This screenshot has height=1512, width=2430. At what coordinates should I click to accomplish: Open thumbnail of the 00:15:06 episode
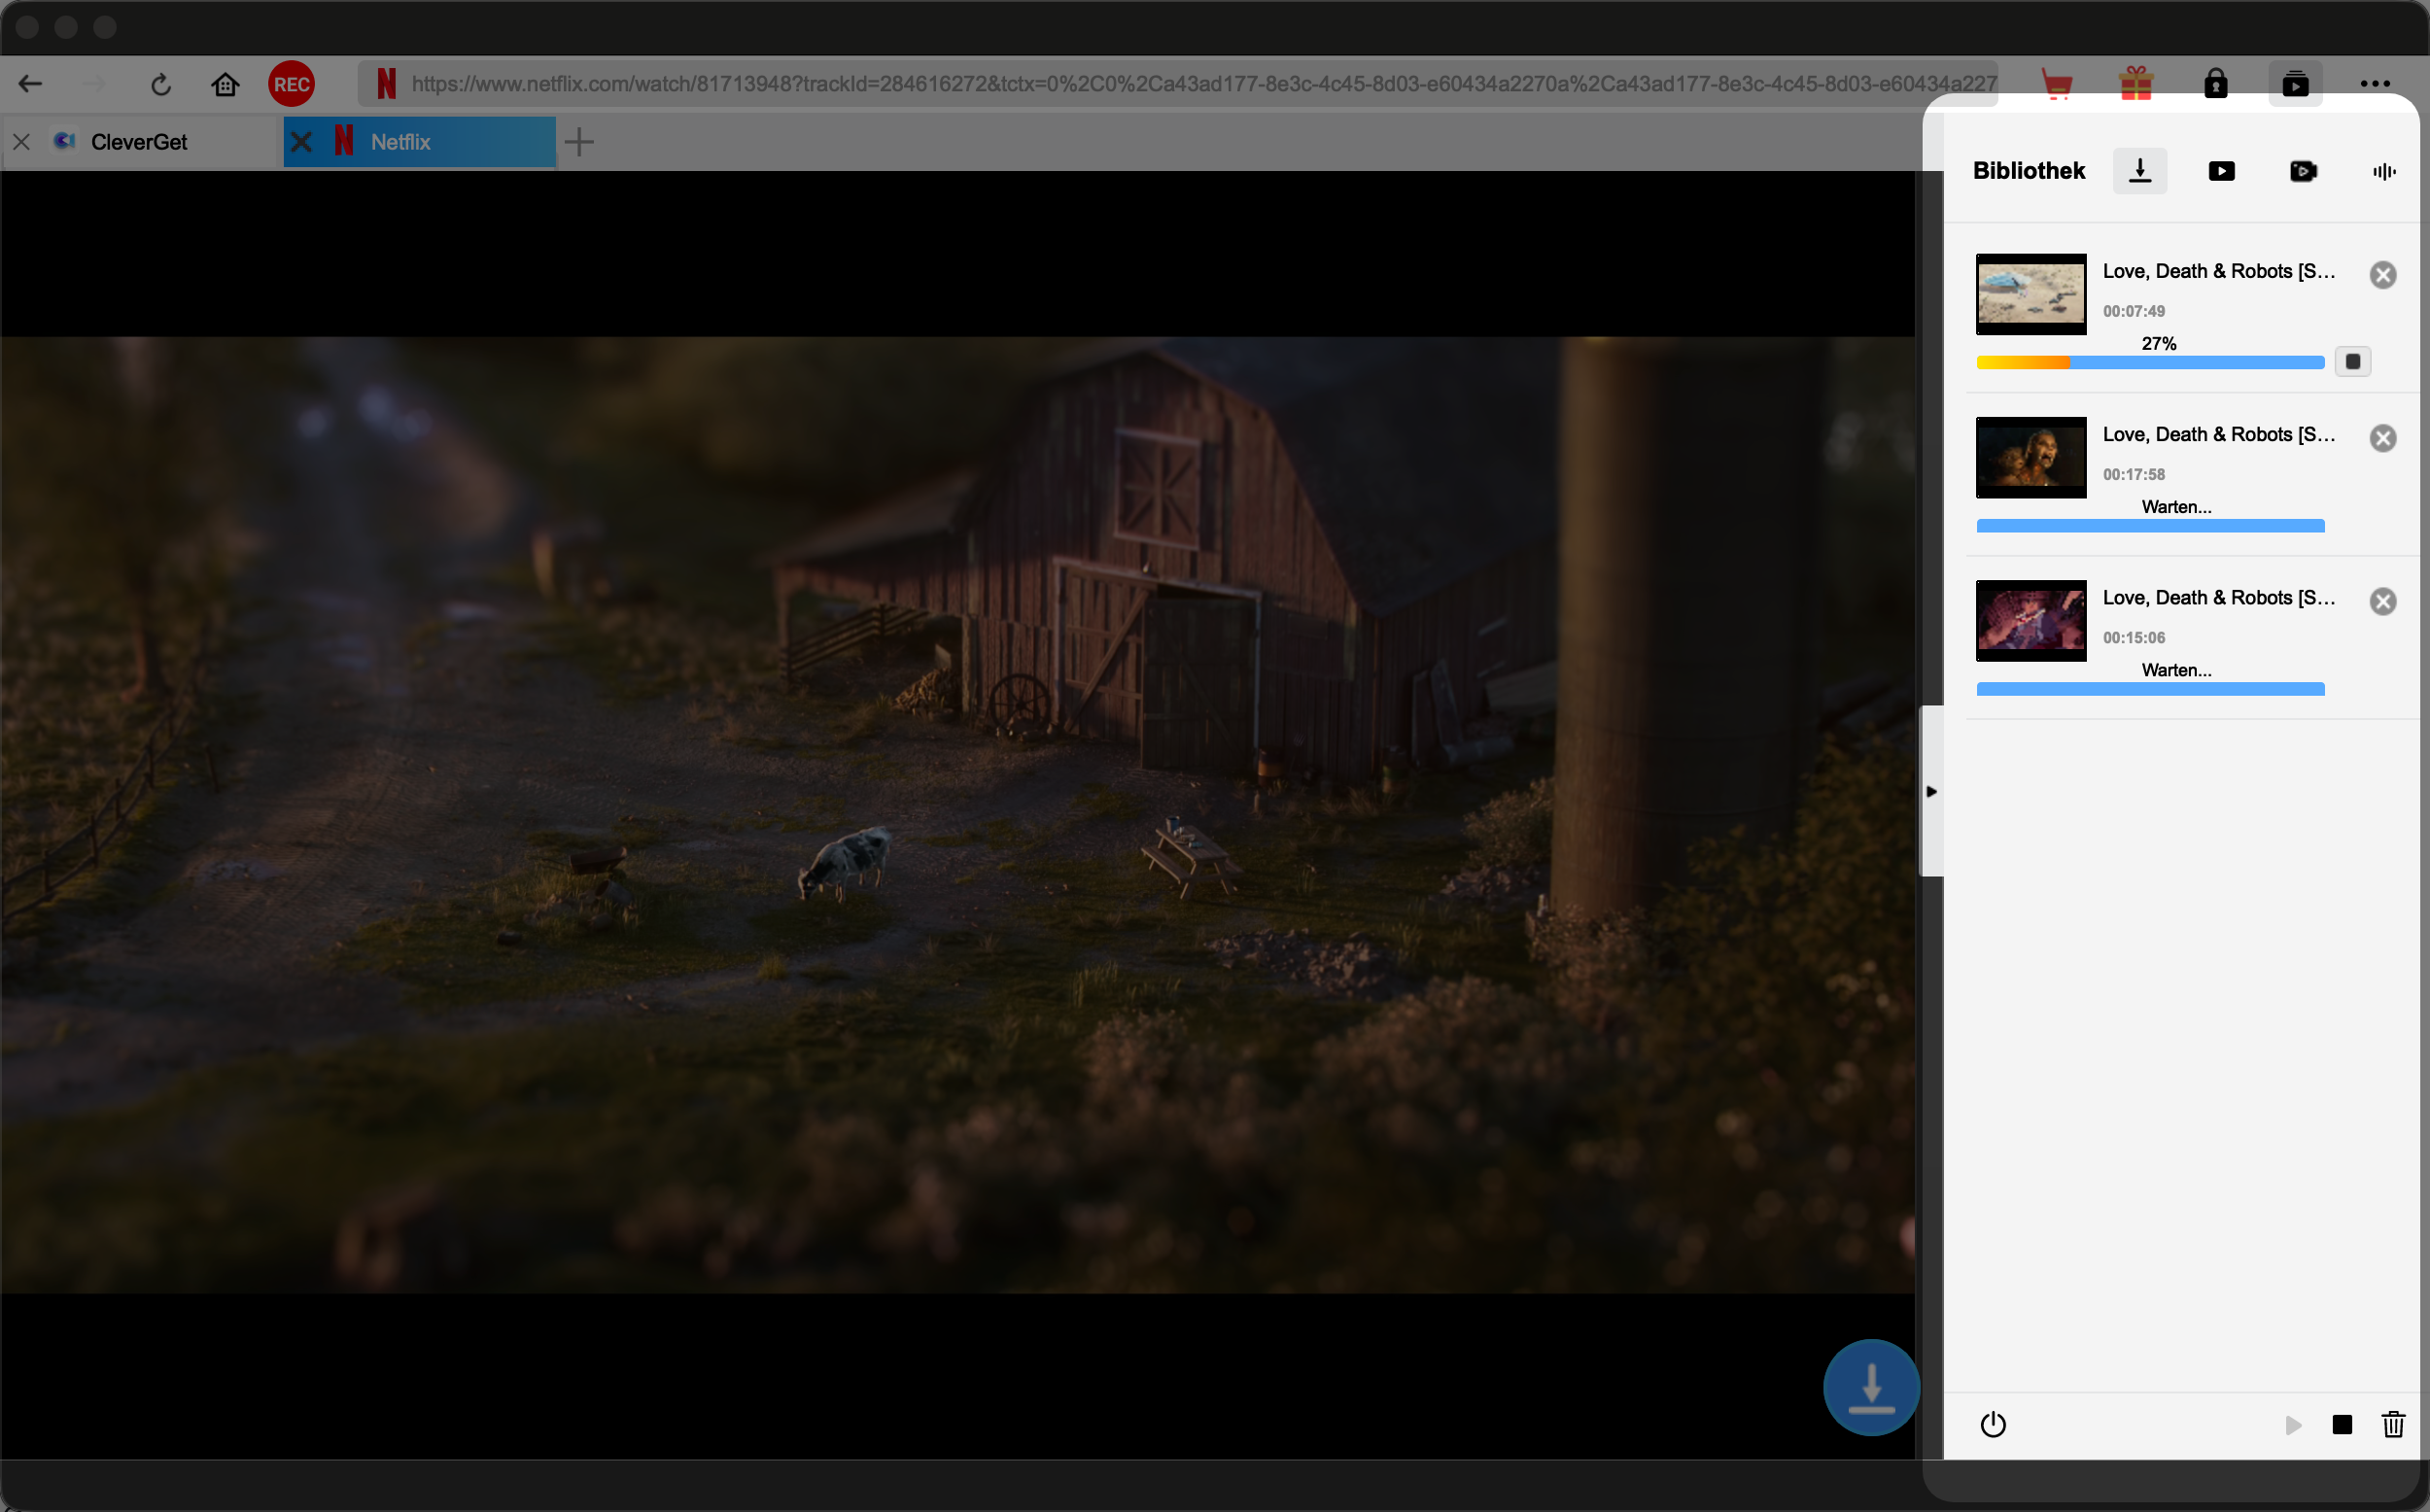click(2031, 620)
